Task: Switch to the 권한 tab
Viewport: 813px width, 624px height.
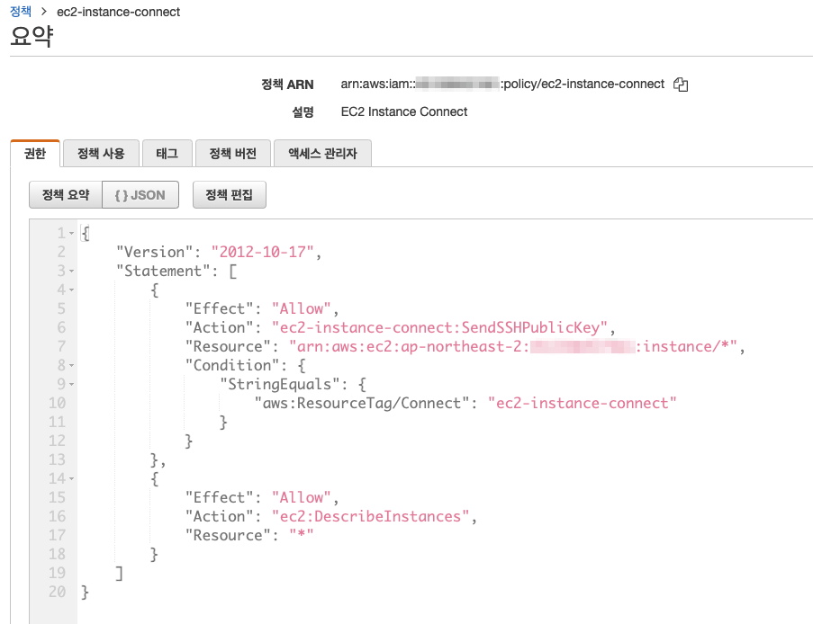Action: [35, 153]
